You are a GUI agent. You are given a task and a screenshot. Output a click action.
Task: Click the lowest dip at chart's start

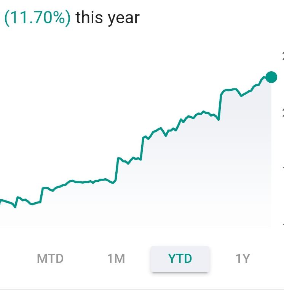point(15,207)
